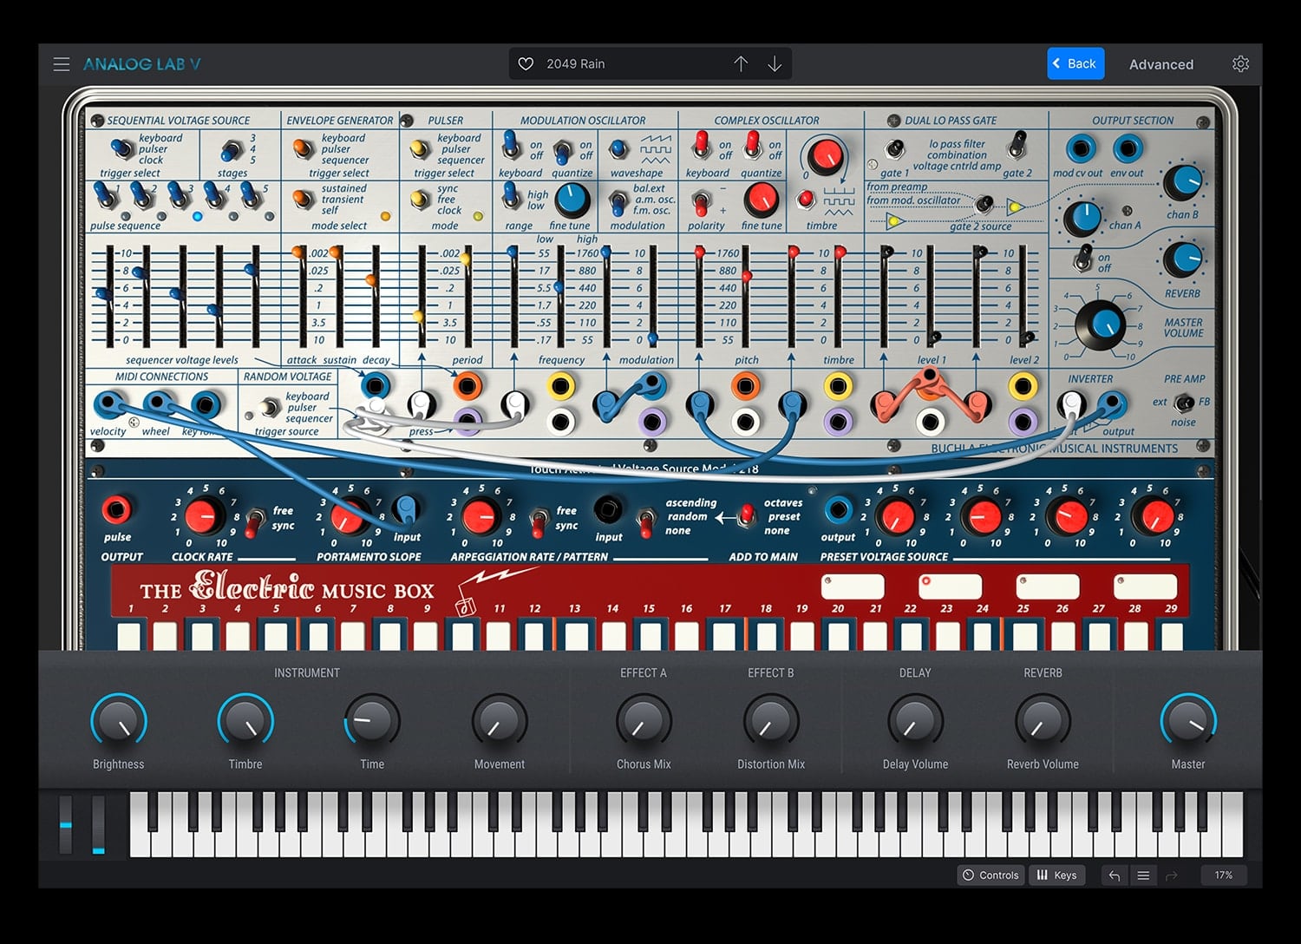This screenshot has height=944, width=1301.
Task: Select next preset with the down arrow
Action: (775, 64)
